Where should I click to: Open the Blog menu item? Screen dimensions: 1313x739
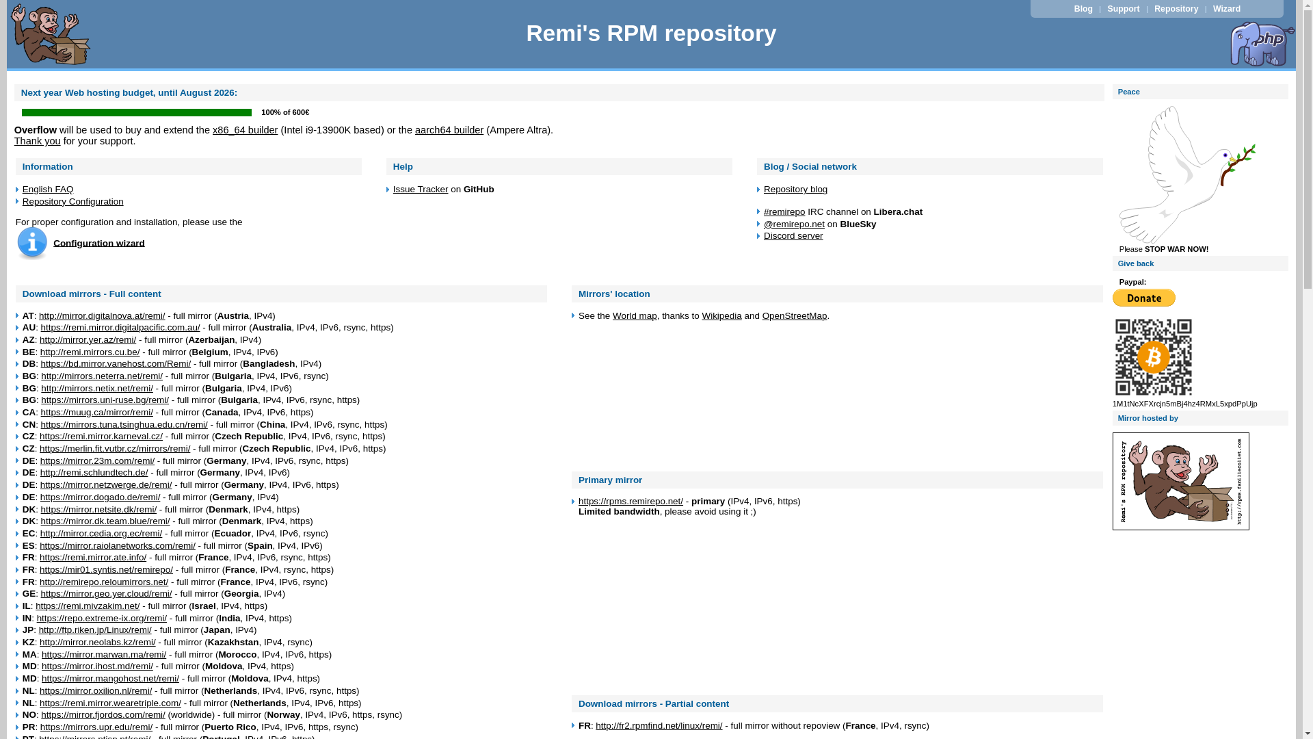point(1083,9)
